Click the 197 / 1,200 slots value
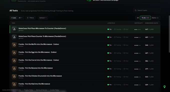The width and height of the screenshot is (170, 92). (x=149, y=69)
